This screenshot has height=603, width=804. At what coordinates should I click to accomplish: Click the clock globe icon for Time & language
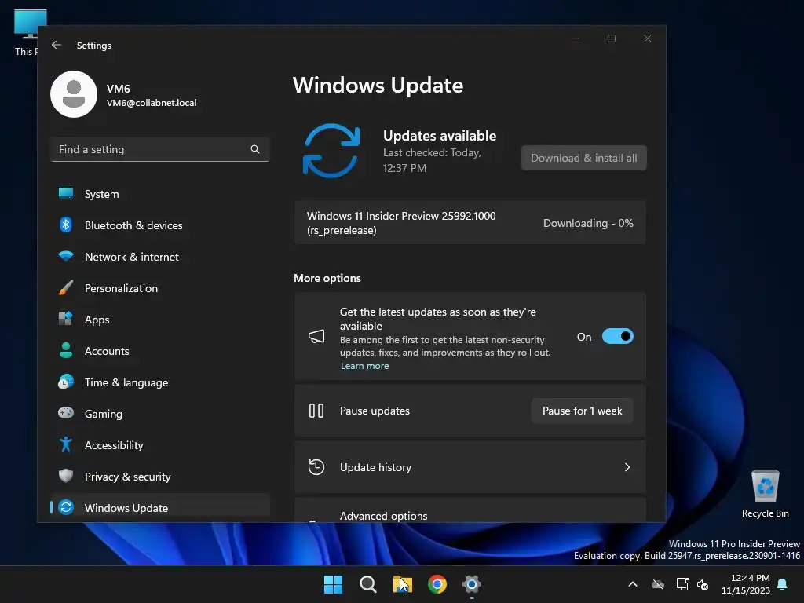pyautogui.click(x=66, y=382)
